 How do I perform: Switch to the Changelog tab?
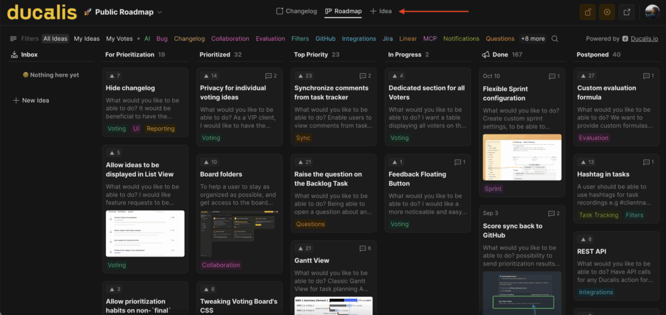(x=297, y=11)
